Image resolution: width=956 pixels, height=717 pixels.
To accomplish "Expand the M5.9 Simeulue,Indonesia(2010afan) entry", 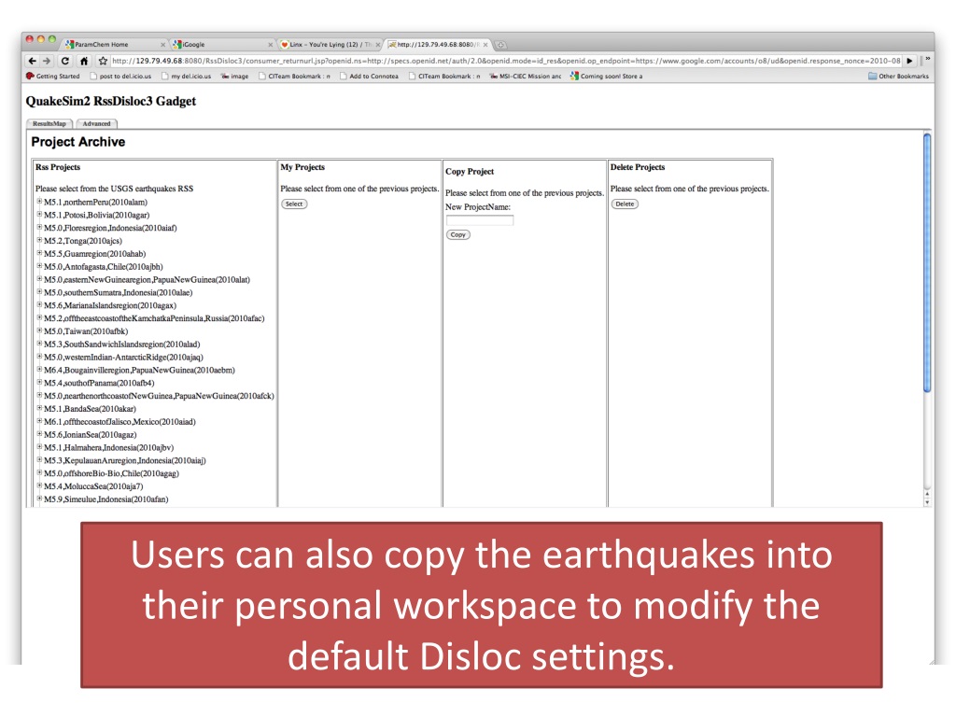I will tap(39, 499).
